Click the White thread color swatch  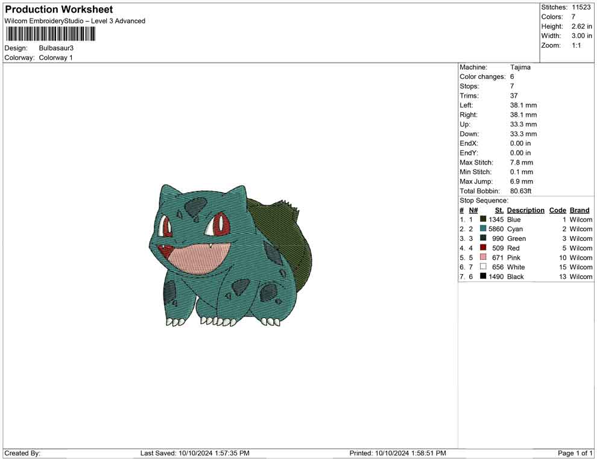[x=483, y=266]
